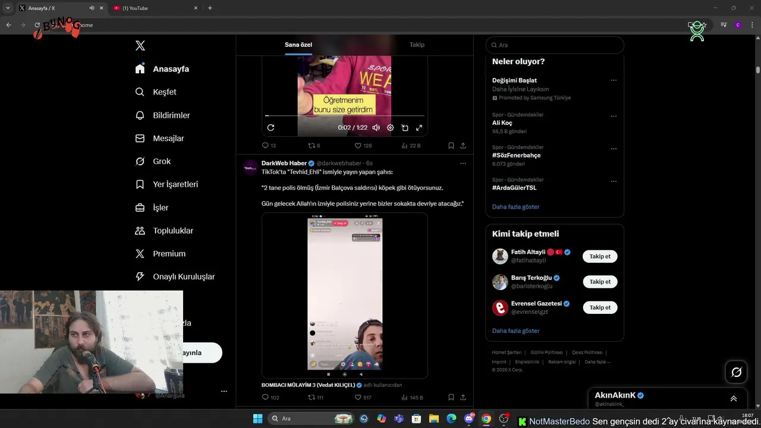The width and height of the screenshot is (761, 428).
Task: Open Anasayfa in the sidebar
Action: [162, 69]
